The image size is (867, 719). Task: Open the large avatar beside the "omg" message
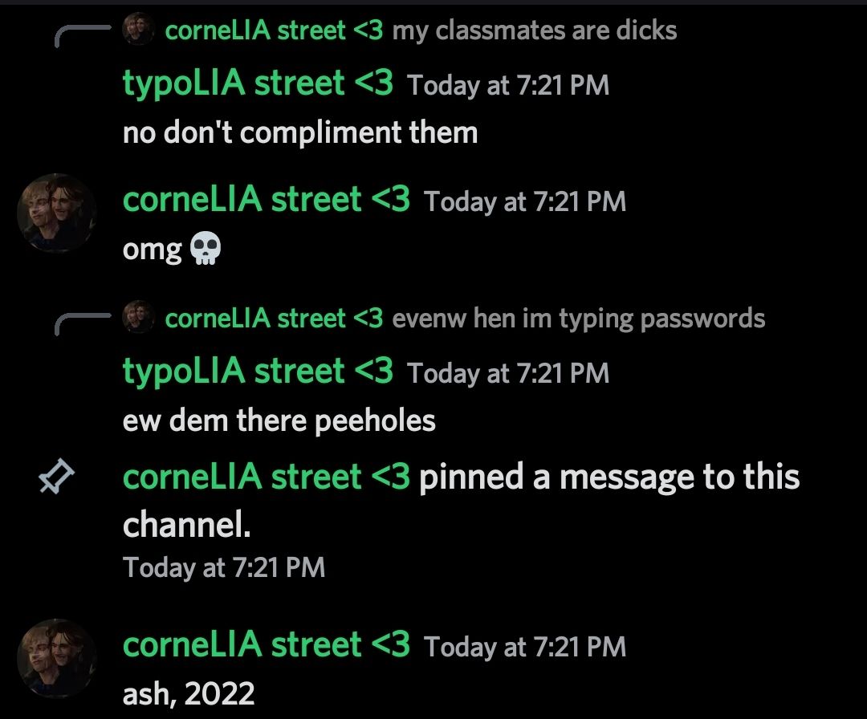click(x=56, y=213)
